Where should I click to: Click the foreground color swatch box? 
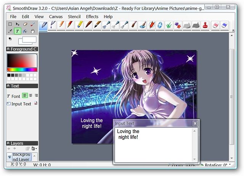pyautogui.click(x=29, y=40)
